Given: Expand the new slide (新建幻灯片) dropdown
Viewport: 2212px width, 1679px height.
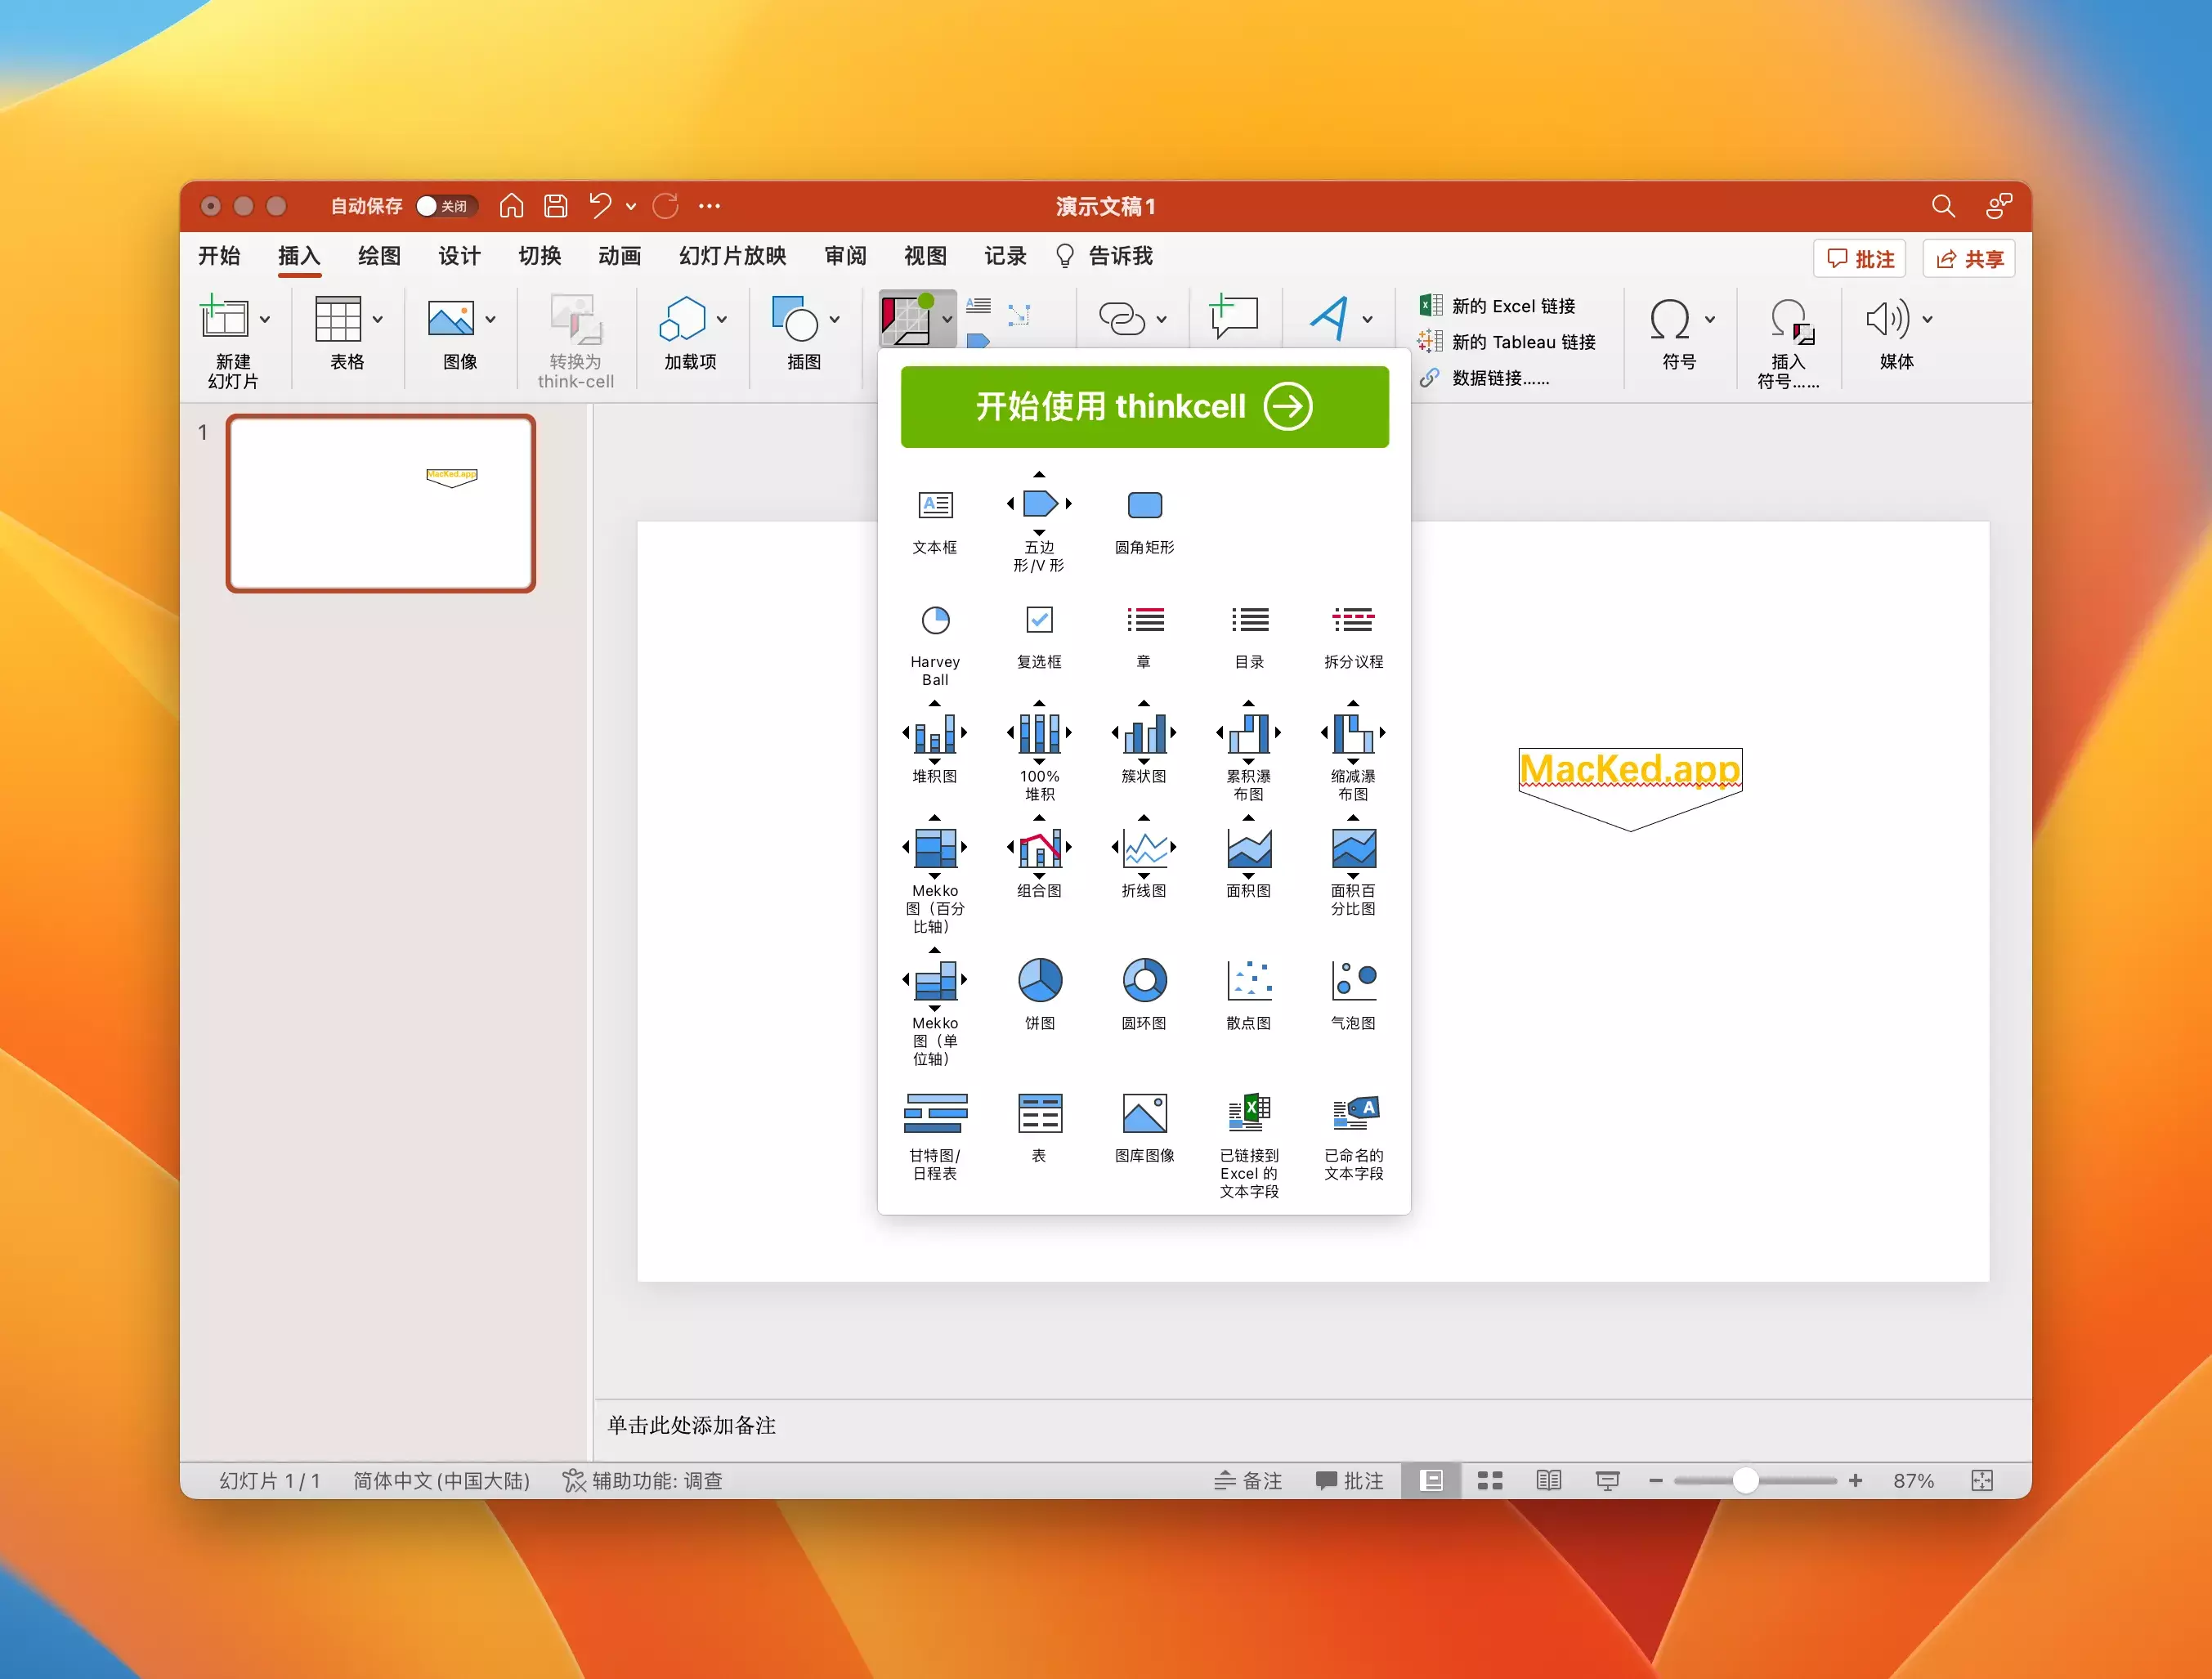Looking at the screenshot, I should click(x=265, y=320).
